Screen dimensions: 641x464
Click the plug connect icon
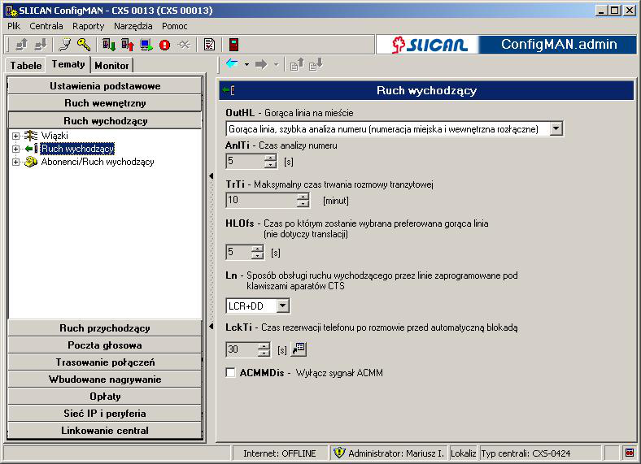(65, 45)
